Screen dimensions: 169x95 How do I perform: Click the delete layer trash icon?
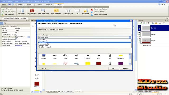tap(148, 23)
